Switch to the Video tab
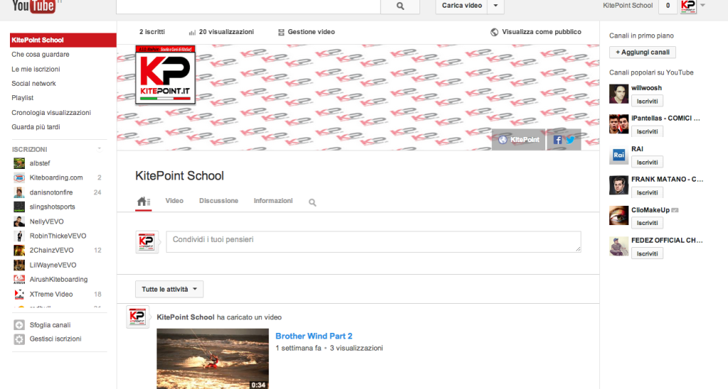Image resolution: width=728 pixels, height=389 pixels. 174,201
